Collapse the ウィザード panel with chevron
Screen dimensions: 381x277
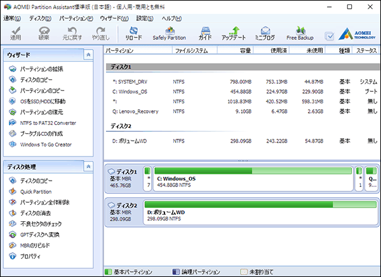[88, 55]
